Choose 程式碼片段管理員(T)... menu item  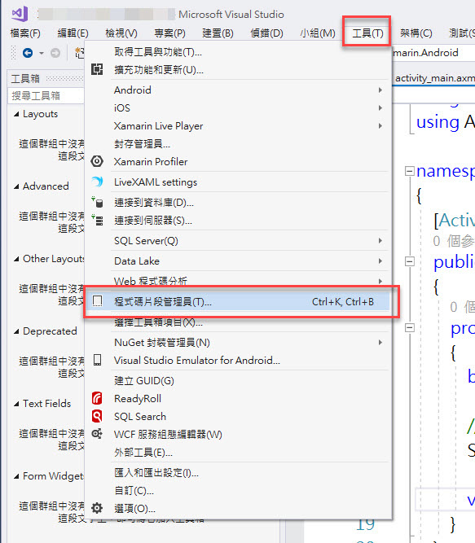pos(237,302)
